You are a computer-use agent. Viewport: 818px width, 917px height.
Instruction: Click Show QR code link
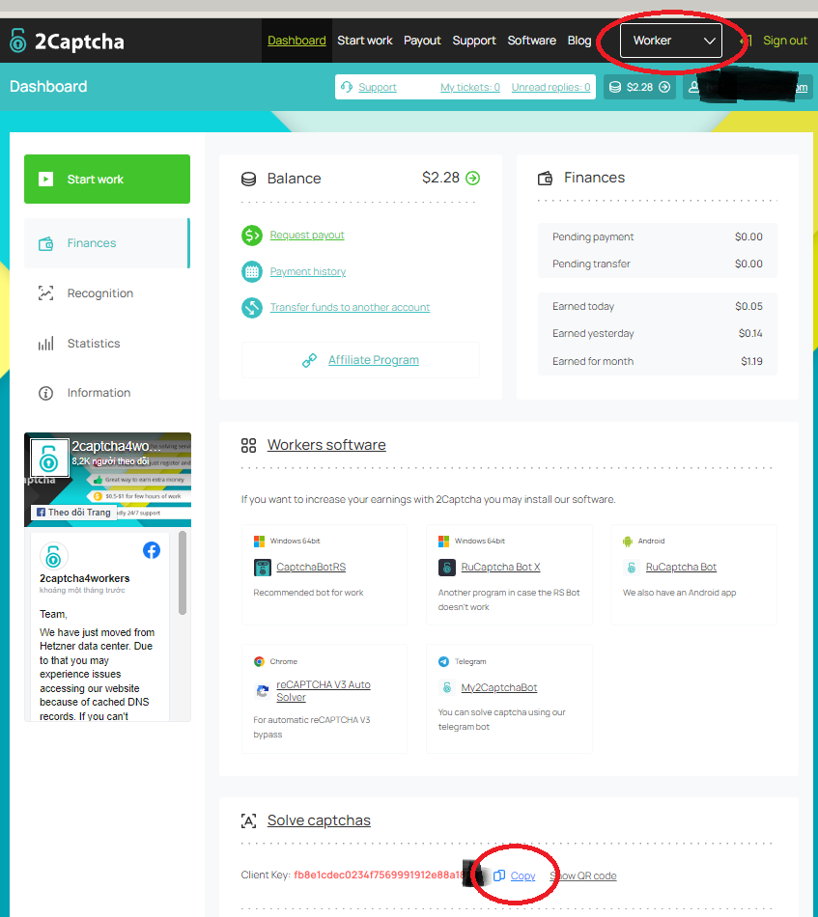(583, 875)
